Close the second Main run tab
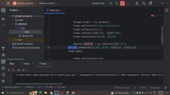Viewport: 170px width, 95px height. point(50,64)
